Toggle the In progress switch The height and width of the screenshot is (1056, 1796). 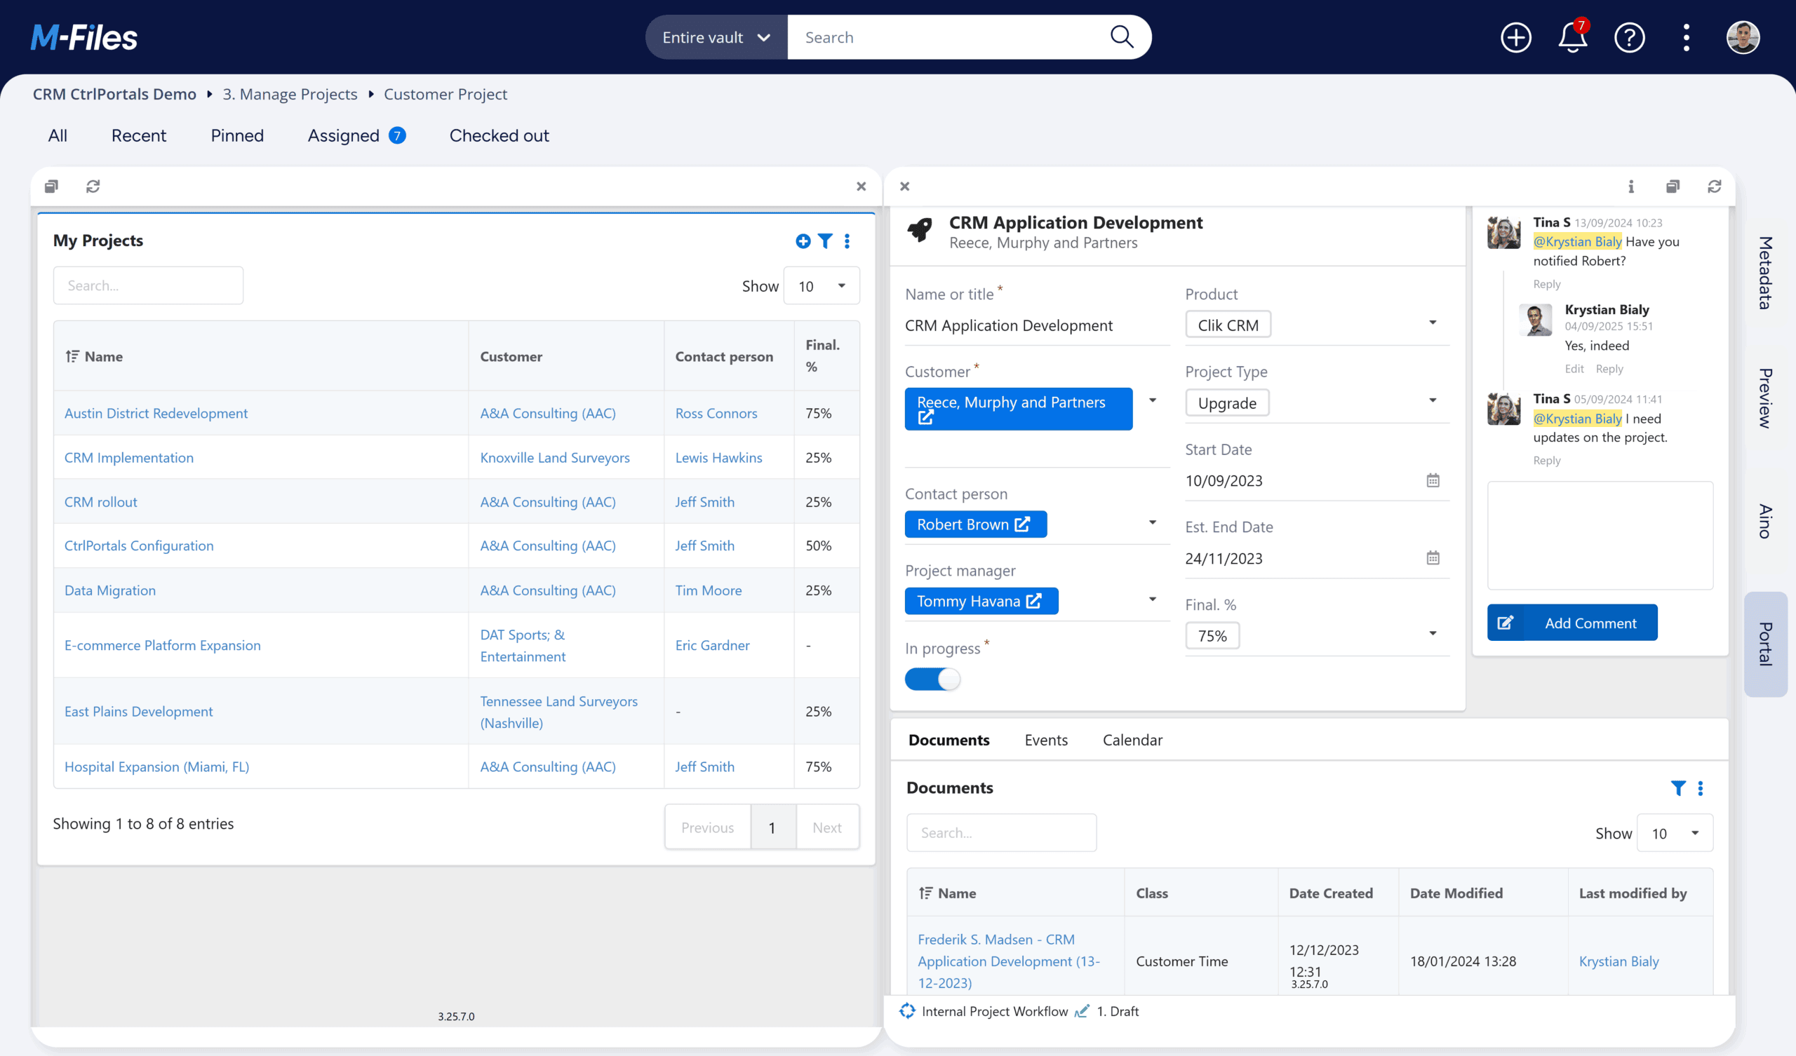pos(932,678)
